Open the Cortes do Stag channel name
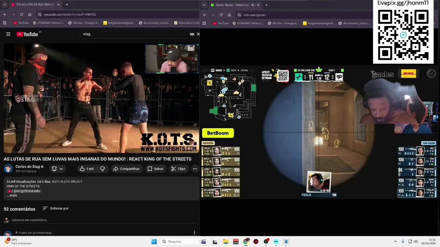 pos(27,167)
